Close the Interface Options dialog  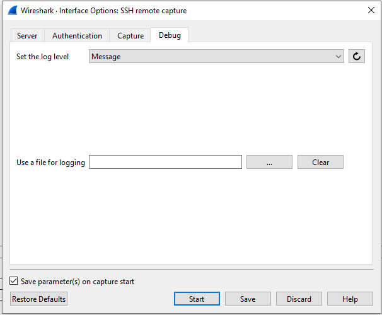pyautogui.click(x=370, y=11)
